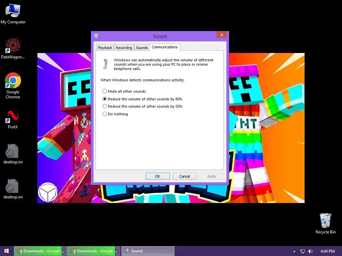
Task: Click the Windows Start button
Action: [7, 251]
